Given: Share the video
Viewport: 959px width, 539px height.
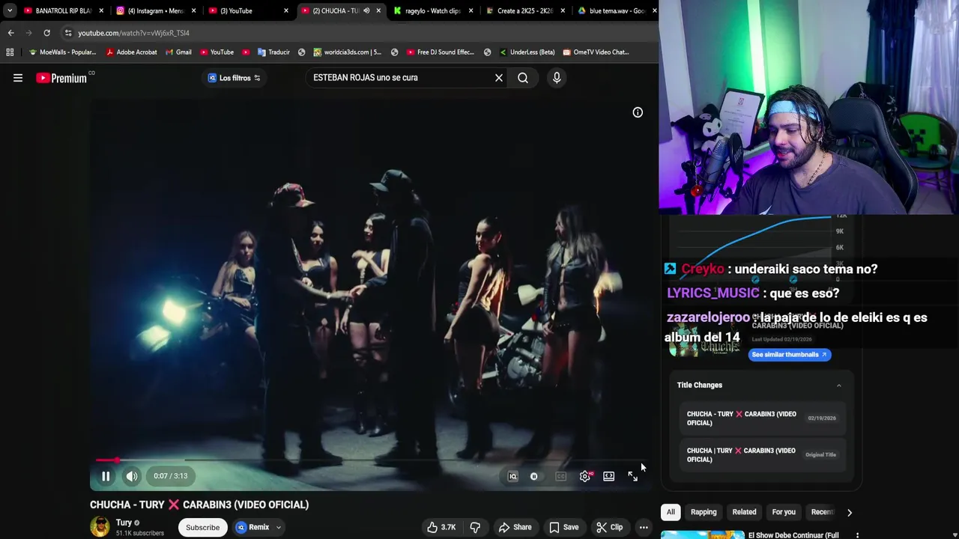Looking at the screenshot, I should point(515,528).
